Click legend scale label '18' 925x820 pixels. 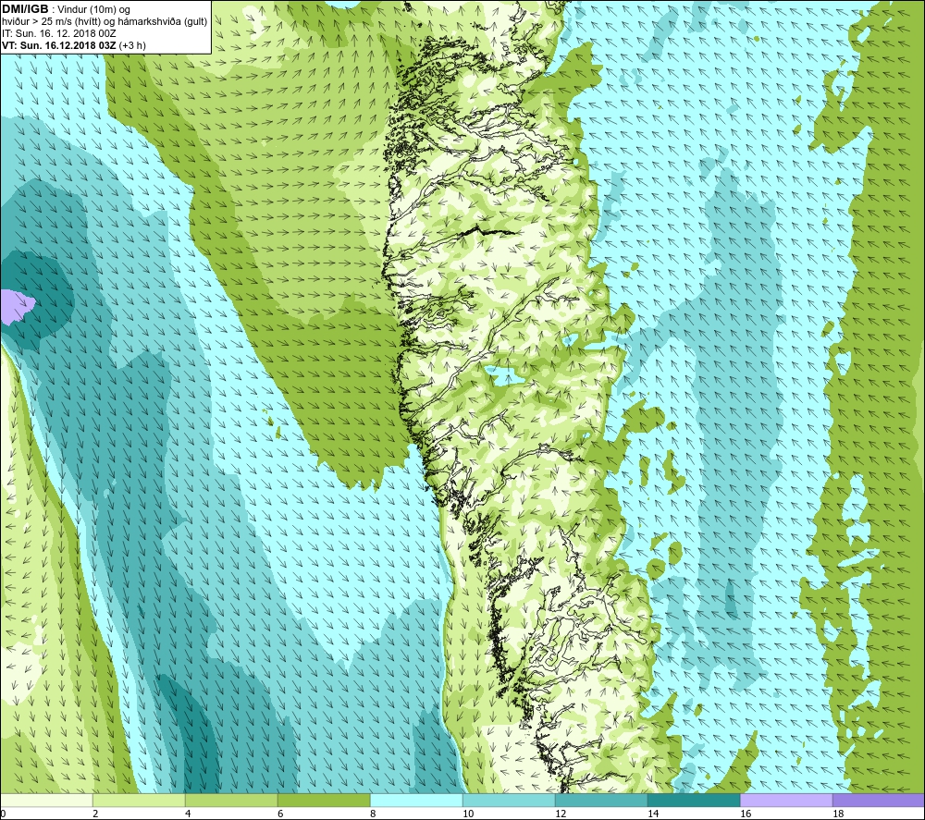tap(838, 814)
